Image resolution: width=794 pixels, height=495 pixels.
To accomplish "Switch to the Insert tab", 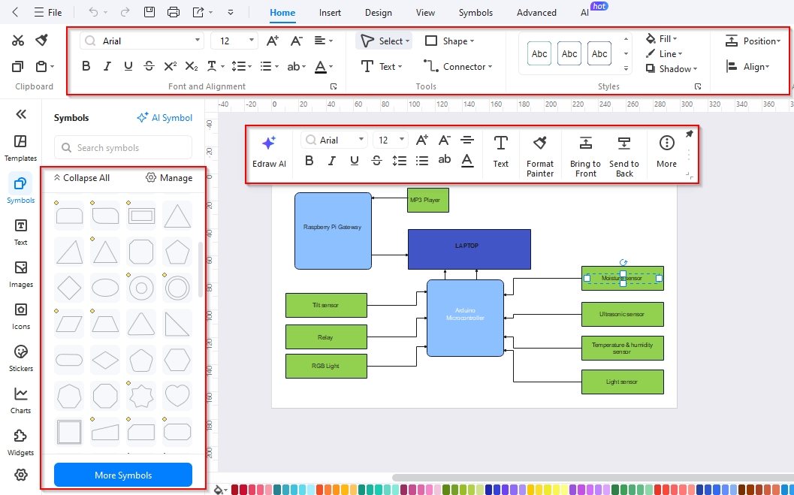I will pyautogui.click(x=330, y=13).
